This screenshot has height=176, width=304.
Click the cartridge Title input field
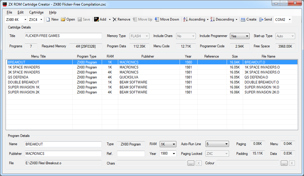click(63, 36)
